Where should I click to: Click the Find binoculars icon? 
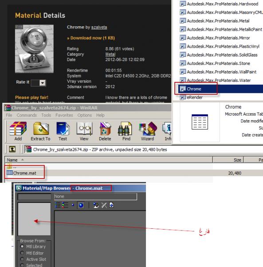pos(126,131)
